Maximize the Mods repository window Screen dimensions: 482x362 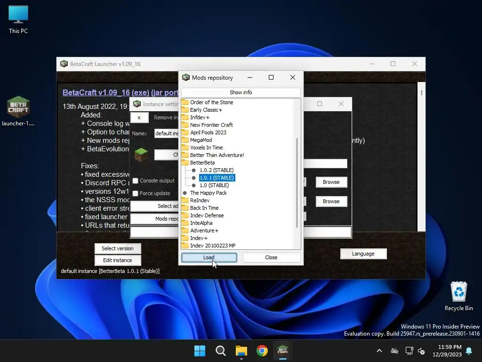(x=271, y=77)
